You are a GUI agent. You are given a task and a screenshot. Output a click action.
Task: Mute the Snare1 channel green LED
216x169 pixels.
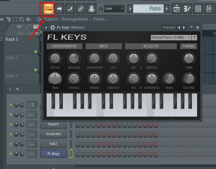point(11,124)
